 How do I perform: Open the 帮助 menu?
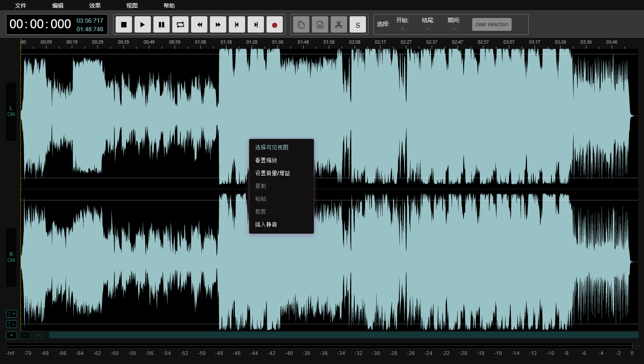tap(169, 6)
